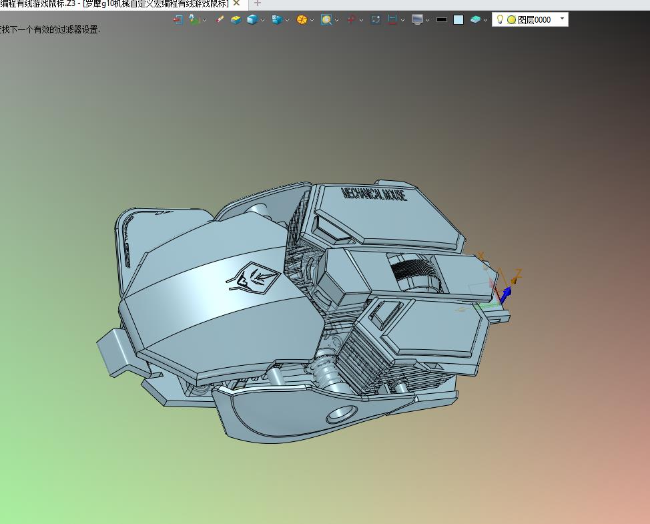Image resolution: width=650 pixels, height=524 pixels.
Task: Click the blue shaded cube display icon
Action: 252,19
